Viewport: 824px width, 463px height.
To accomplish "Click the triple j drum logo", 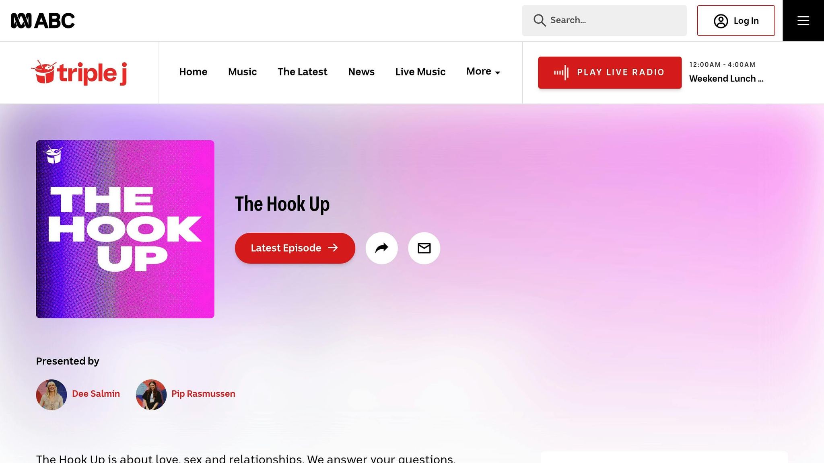I will 44,72.
